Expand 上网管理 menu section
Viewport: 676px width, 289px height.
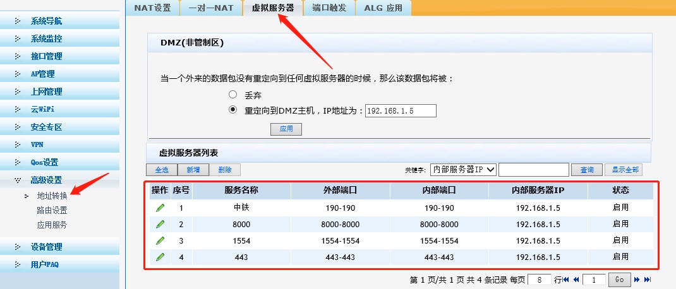59,91
